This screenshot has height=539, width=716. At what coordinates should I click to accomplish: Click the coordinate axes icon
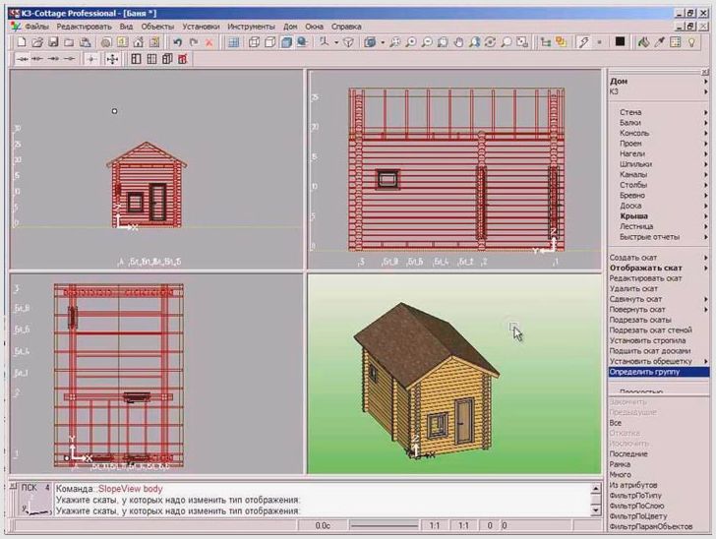point(325,42)
